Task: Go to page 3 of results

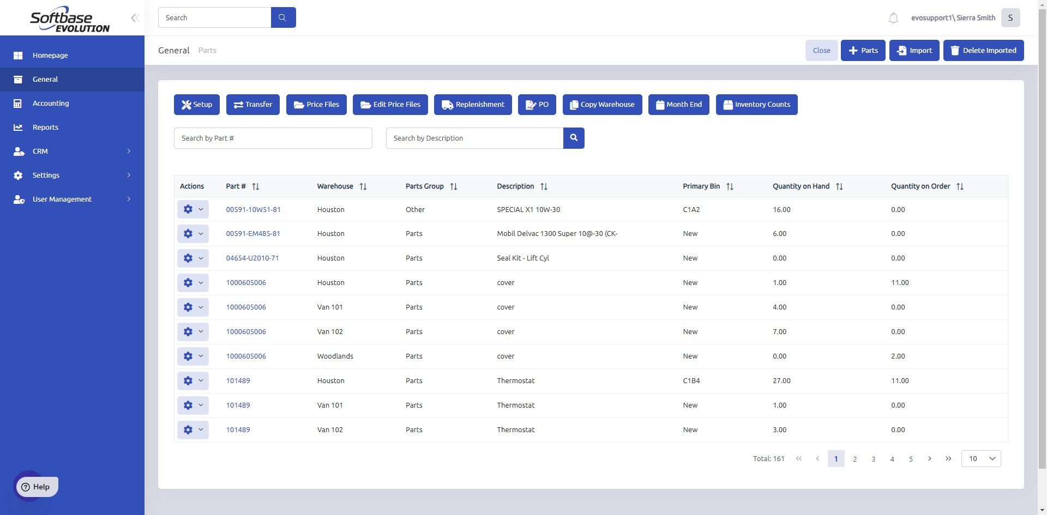Action: [x=874, y=459]
